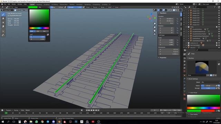Open WhatsApp from the Windows taskbar
This screenshot has width=221, height=124.
point(37,122)
